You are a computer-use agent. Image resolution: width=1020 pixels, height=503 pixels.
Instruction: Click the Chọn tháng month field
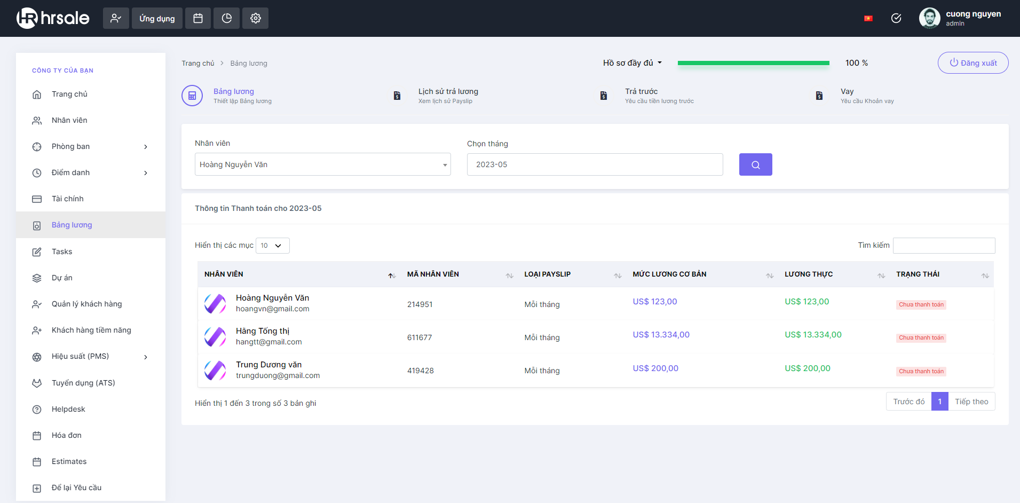[595, 164]
